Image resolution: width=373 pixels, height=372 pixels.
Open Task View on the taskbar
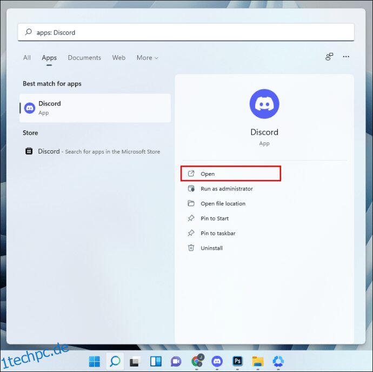coord(135,362)
